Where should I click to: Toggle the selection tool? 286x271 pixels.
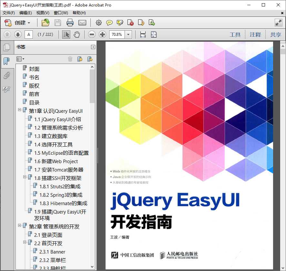click(66, 34)
